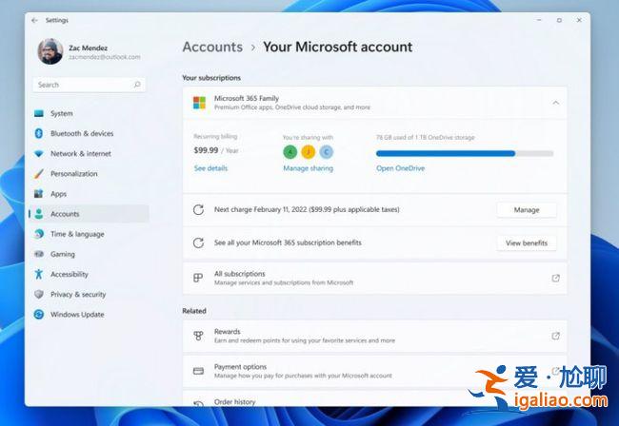The width and height of the screenshot is (619, 426).
Task: Click the Personalization paintbrush icon
Action: (x=39, y=173)
